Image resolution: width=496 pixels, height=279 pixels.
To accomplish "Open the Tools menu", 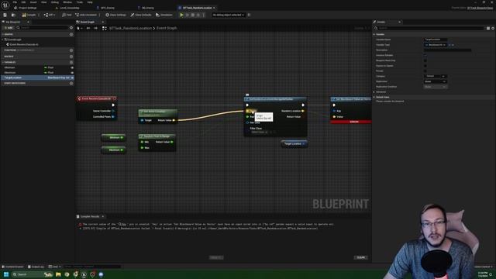I will (x=79, y=2).
